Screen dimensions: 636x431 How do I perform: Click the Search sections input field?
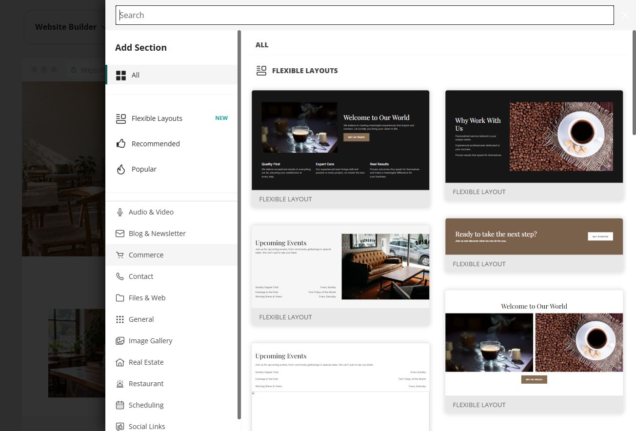364,15
